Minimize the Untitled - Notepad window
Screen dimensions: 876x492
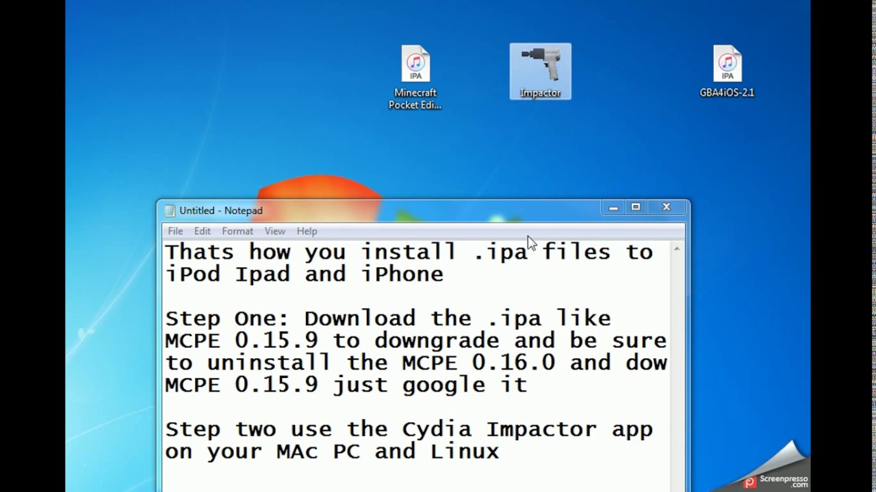coord(613,207)
